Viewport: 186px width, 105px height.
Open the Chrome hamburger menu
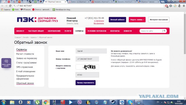coord(184,6)
